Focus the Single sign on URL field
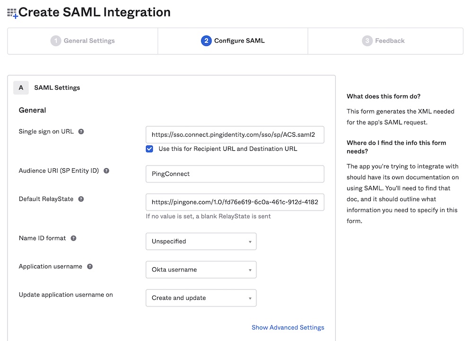This screenshot has height=341, width=473. pos(235,135)
